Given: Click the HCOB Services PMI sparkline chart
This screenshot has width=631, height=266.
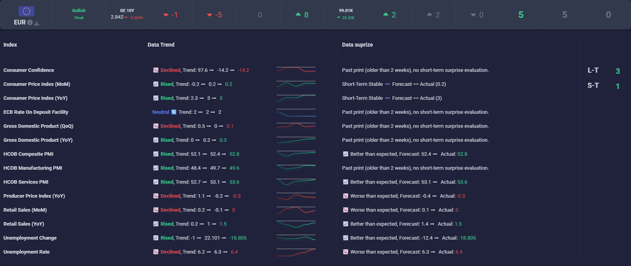Looking at the screenshot, I should 296,182.
